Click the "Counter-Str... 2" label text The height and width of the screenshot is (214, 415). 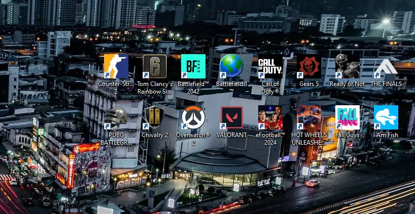pos(116,88)
